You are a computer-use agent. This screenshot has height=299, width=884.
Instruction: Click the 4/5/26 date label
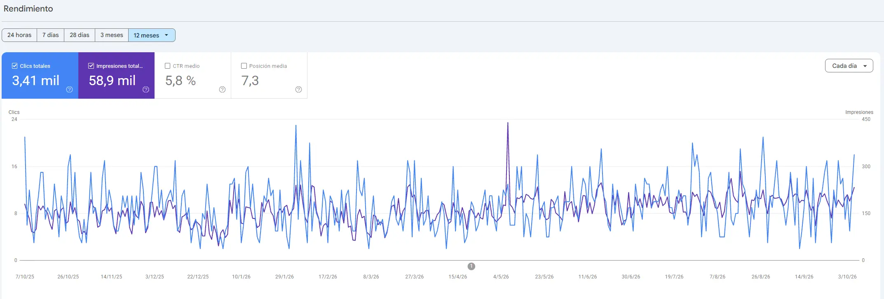pyautogui.click(x=501, y=277)
